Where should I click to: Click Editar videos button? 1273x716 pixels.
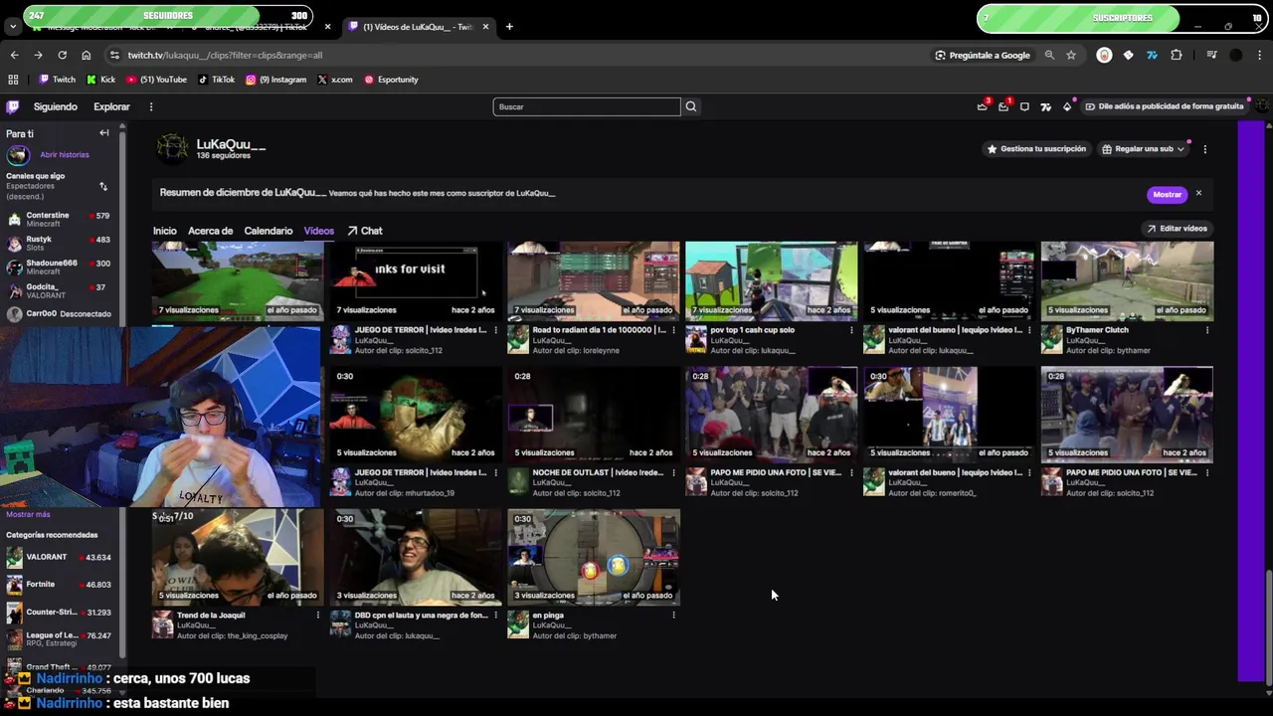point(1177,229)
